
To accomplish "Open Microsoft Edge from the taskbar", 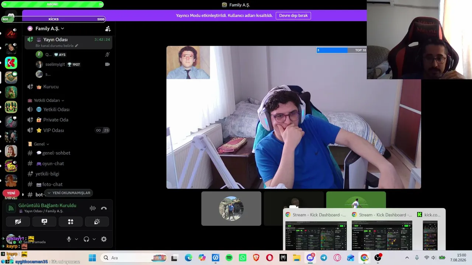I will point(188,258).
